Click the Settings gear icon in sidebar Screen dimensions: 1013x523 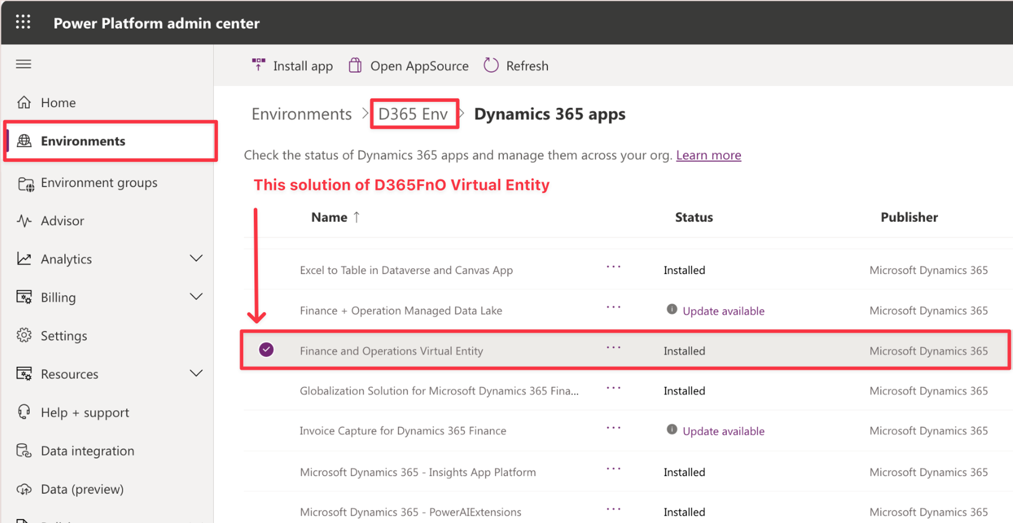(x=24, y=335)
